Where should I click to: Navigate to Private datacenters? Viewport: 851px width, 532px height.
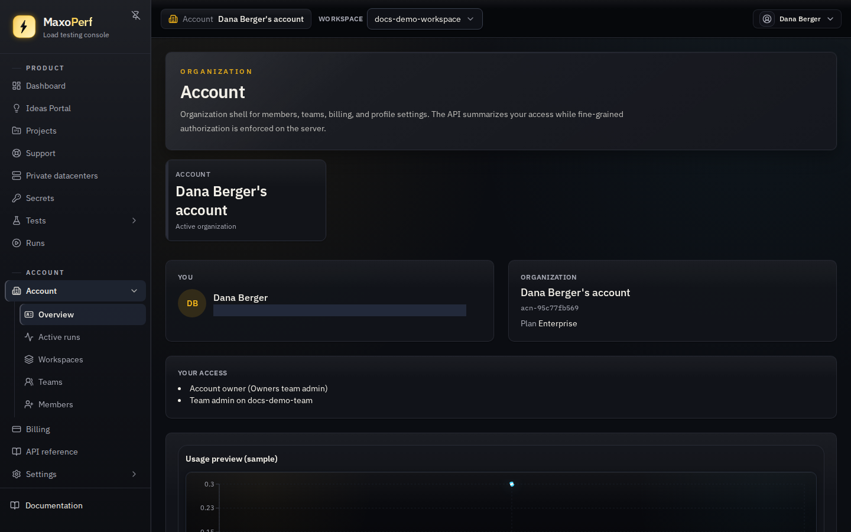point(75,176)
